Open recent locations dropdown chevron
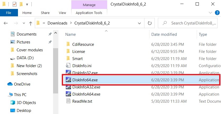 (x=24, y=23)
